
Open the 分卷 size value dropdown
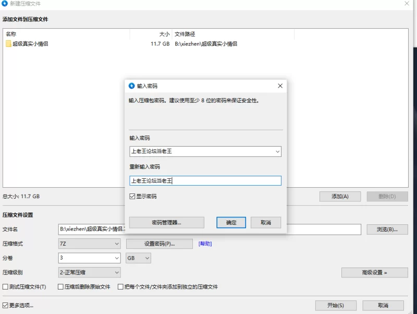[117, 258]
